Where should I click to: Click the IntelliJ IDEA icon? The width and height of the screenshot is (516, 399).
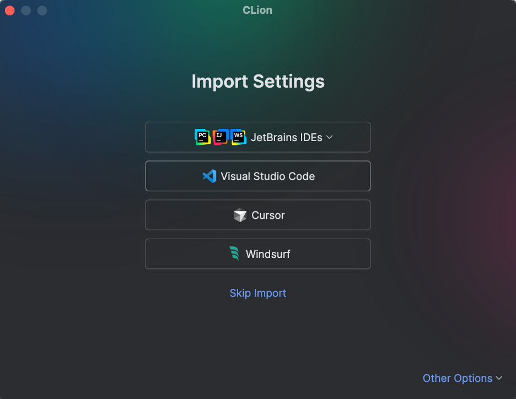[220, 137]
